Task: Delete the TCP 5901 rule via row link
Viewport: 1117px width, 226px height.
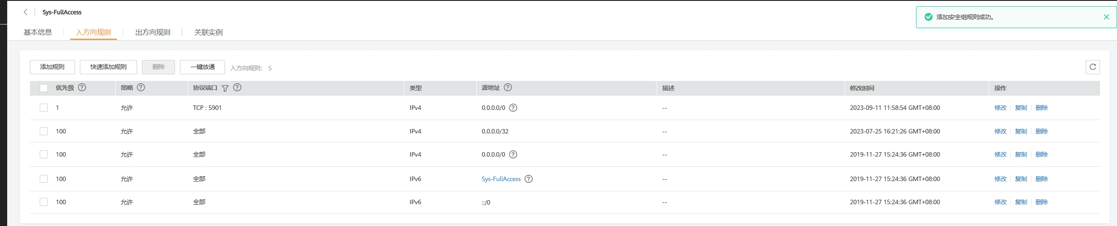Action: [x=1042, y=108]
